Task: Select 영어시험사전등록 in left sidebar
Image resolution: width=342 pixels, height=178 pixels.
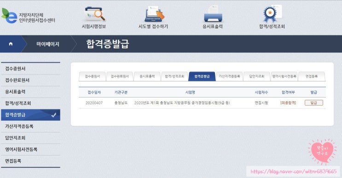Action: tap(30, 149)
